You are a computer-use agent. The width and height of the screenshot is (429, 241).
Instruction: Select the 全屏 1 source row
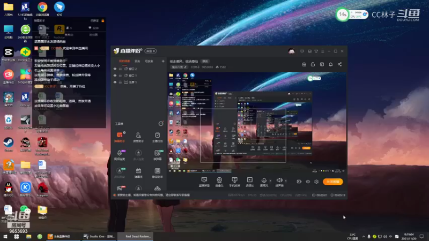[x=139, y=82]
